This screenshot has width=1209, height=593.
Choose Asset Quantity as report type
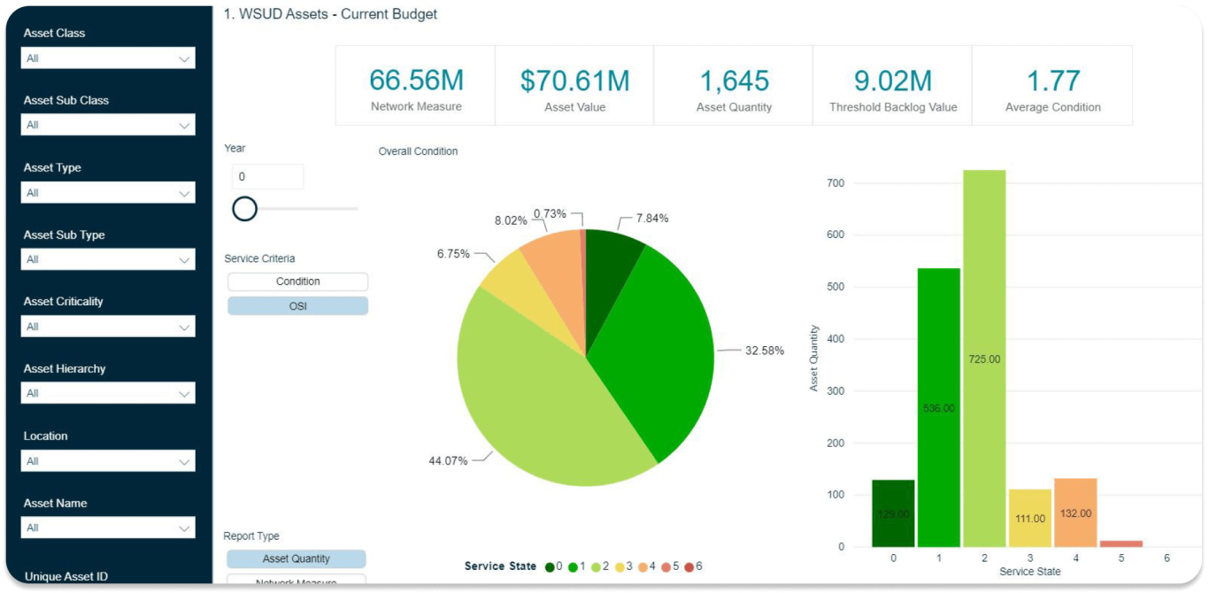point(295,558)
